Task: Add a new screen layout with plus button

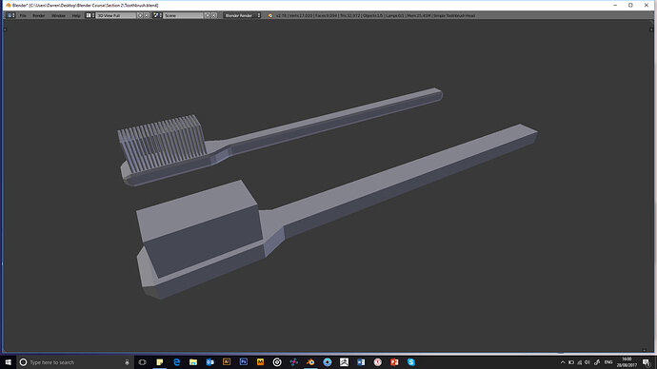Action: tap(140, 15)
